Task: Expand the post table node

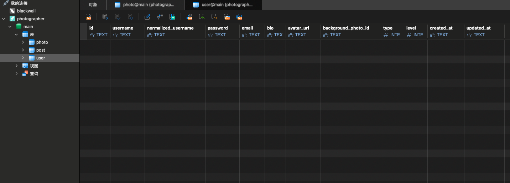Action: click(23, 50)
